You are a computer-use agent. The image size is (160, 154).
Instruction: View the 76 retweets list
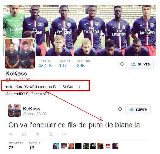(16, 146)
